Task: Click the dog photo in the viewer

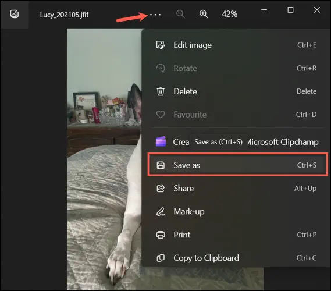Action: click(104, 158)
